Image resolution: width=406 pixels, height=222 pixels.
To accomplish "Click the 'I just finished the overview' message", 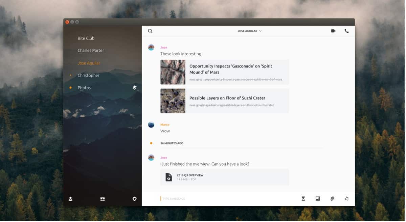I will tap(205, 164).
